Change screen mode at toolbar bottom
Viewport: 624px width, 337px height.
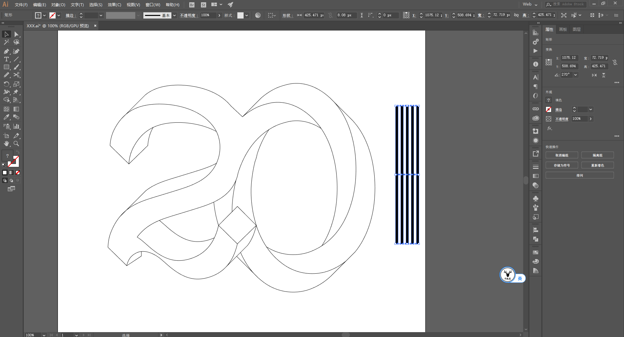point(11,189)
